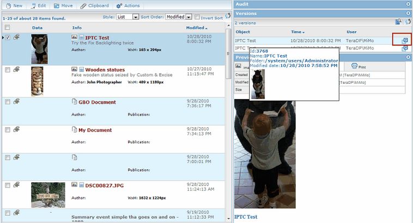Click the compare versions icon in the Versions panel

coord(398,22)
